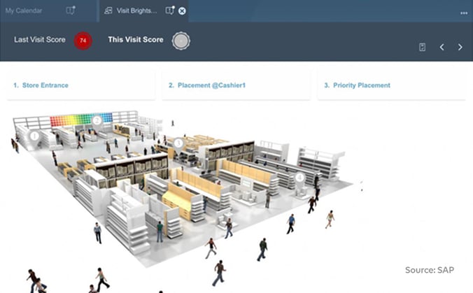Open the Store Entrance step card
The image size is (473, 293).
coord(81,85)
